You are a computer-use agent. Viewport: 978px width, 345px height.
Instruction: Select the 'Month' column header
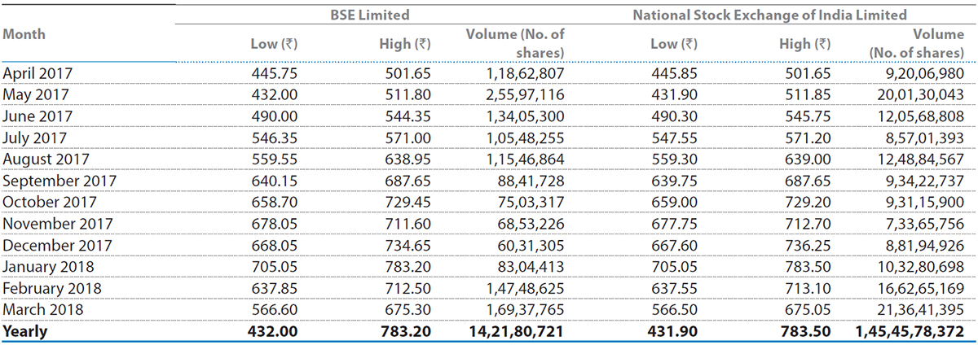coord(24,34)
